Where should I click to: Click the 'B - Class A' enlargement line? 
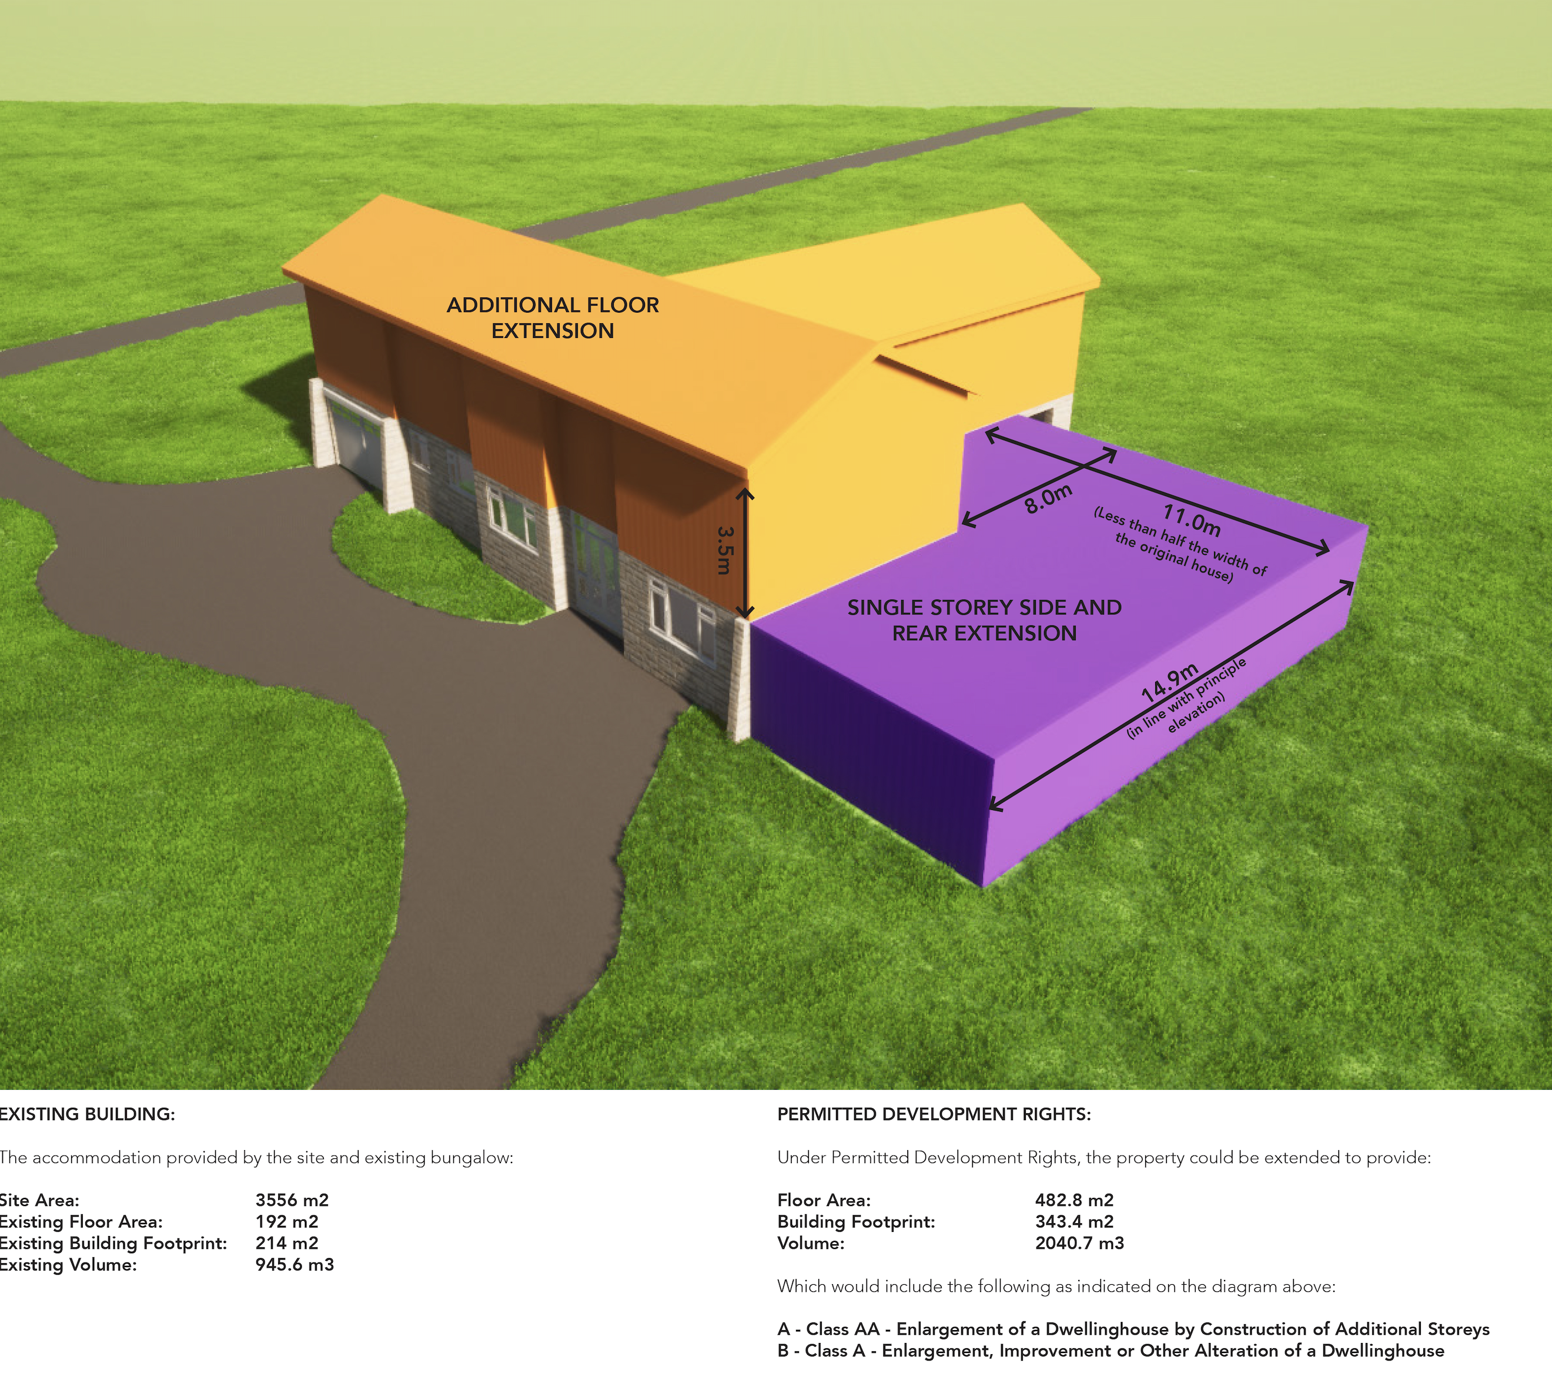coord(1111,1351)
